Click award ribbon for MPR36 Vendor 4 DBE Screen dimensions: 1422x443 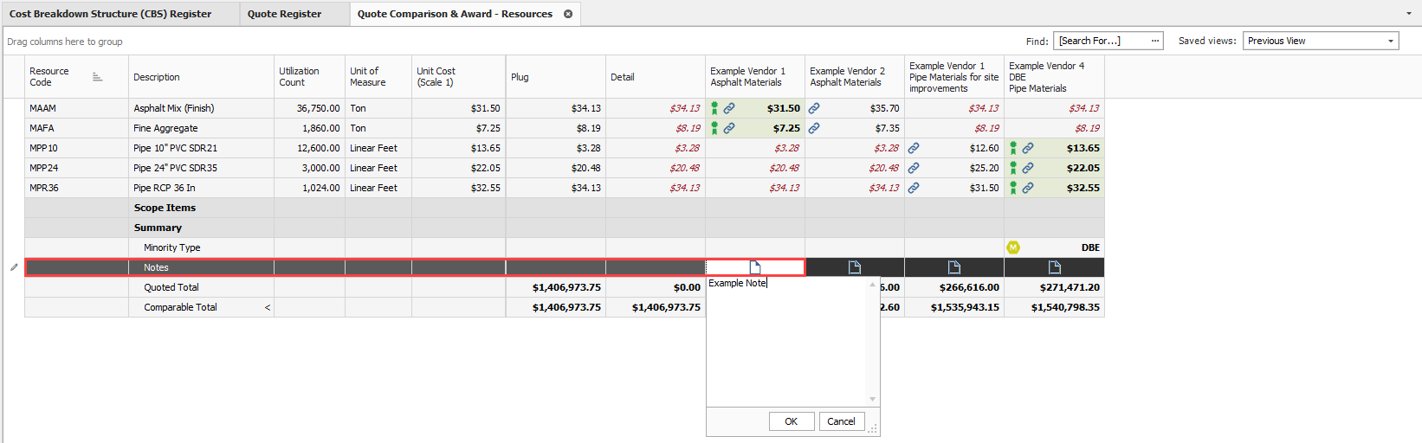tap(1013, 188)
